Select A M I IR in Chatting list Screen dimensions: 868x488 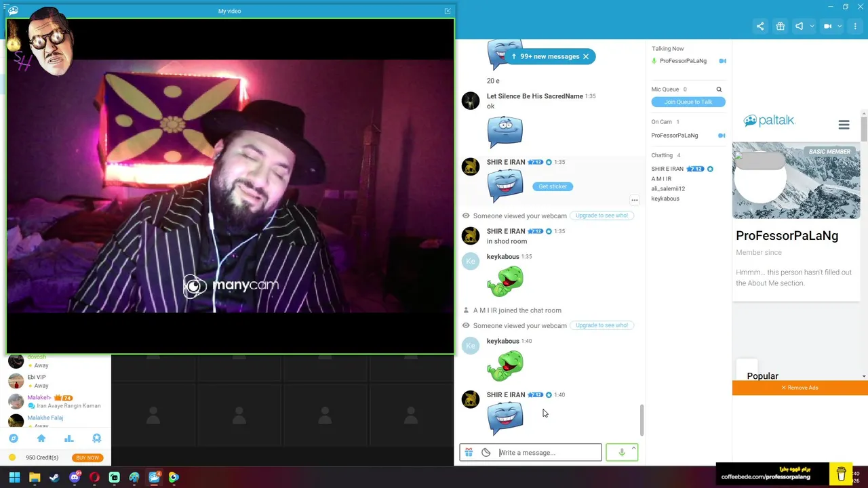(x=661, y=179)
